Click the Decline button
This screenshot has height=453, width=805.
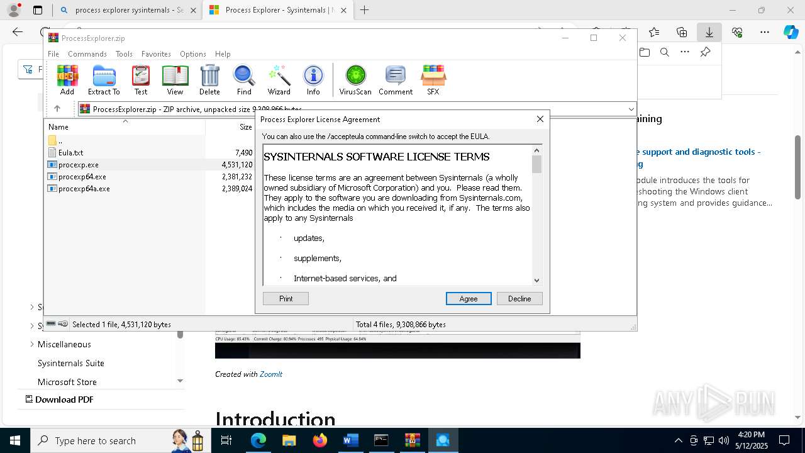click(x=519, y=298)
